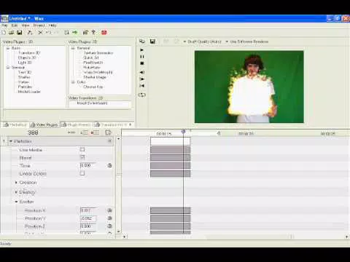This screenshot has width=350, height=262.
Task: Click the keyframe icon for Time row
Action: coord(109,165)
